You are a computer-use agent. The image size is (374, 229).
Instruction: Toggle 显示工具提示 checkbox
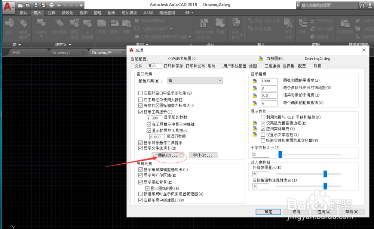141,112
